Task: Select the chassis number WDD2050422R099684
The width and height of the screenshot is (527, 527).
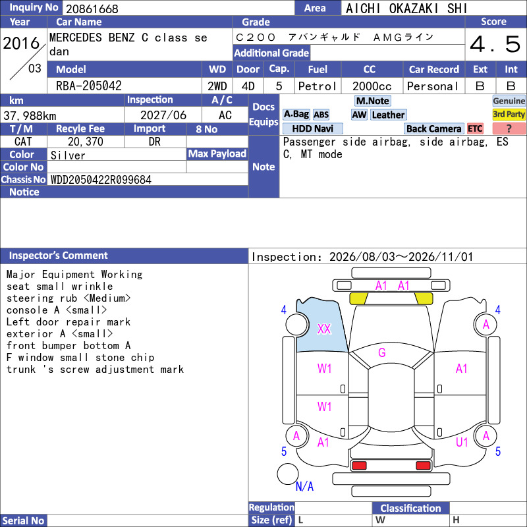Action: tap(101, 180)
